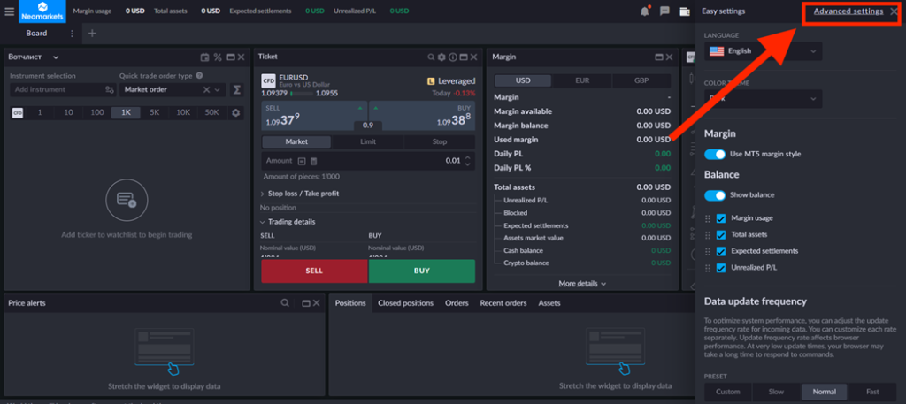Uncheck the Margin usage checkbox
The height and width of the screenshot is (404, 906).
(x=721, y=218)
